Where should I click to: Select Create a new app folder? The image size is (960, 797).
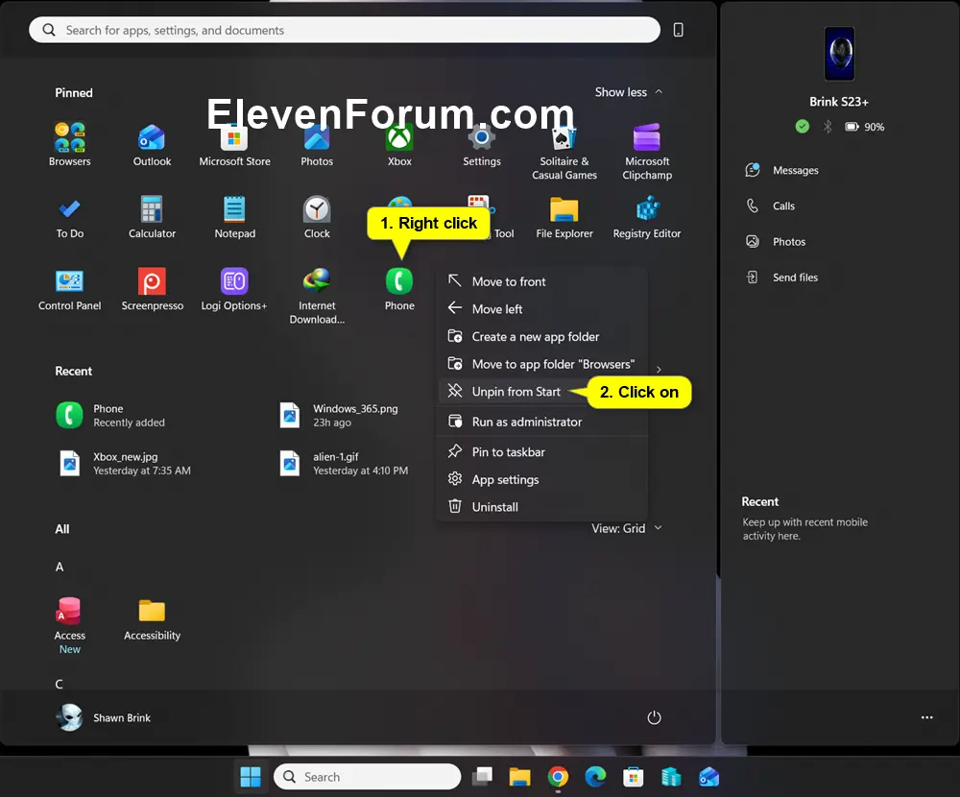[541, 336]
